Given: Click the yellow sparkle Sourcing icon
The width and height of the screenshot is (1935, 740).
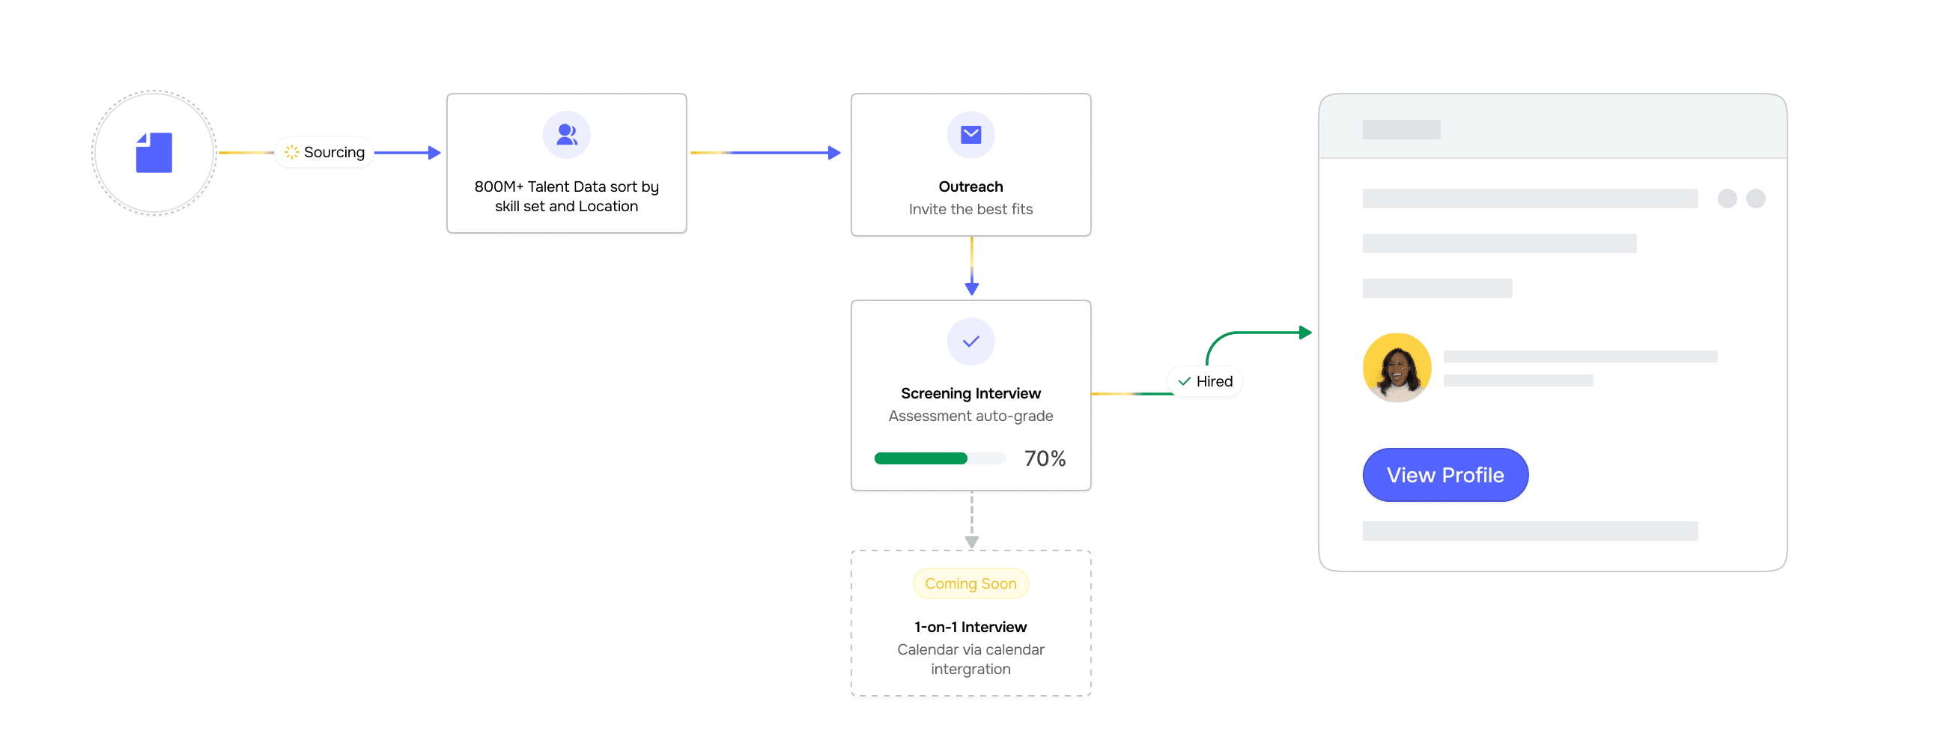Looking at the screenshot, I should pyautogui.click(x=291, y=153).
